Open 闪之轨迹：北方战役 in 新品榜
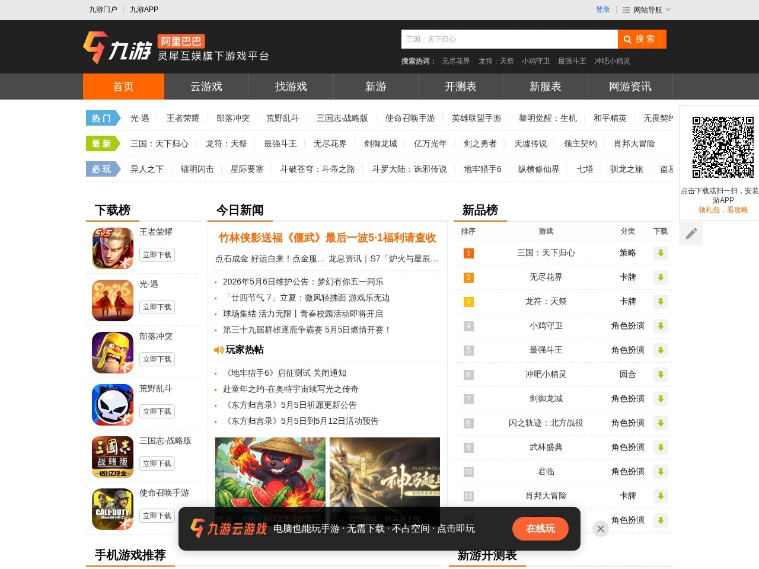The height and width of the screenshot is (569, 759). [546, 423]
